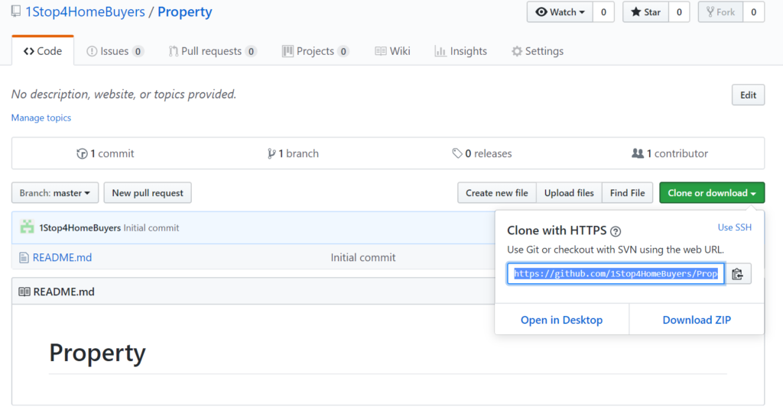Click the repository book icon beside 1Stop4HomeBuyers
The height and width of the screenshot is (419, 783).
(16, 11)
